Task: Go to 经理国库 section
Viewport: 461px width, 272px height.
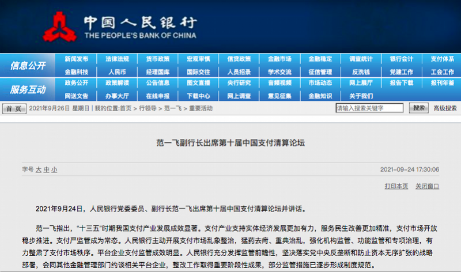Action: tap(158, 72)
